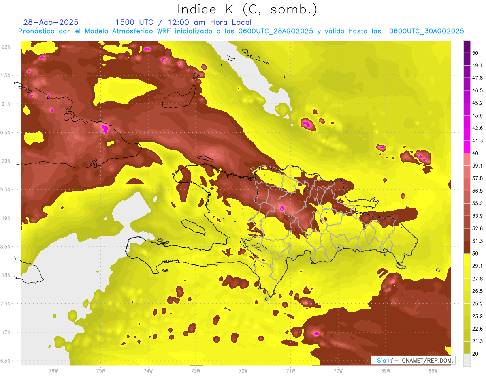Click the color scale value "30"
Viewport: 486px width, 376px height.
(x=475, y=254)
